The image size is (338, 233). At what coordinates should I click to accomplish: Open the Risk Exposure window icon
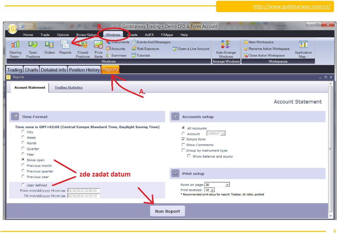(134, 49)
